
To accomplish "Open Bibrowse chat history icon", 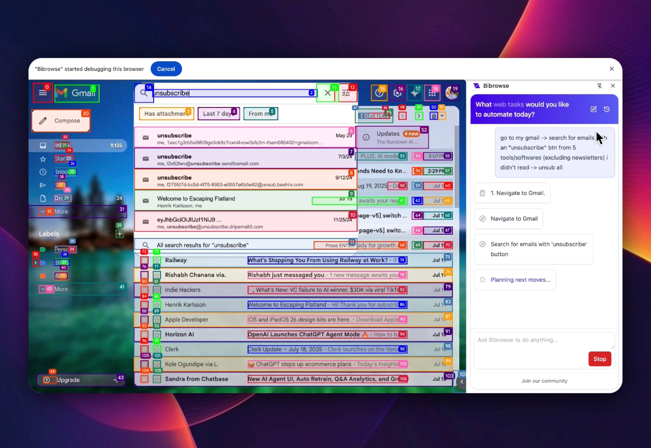I will [x=606, y=109].
